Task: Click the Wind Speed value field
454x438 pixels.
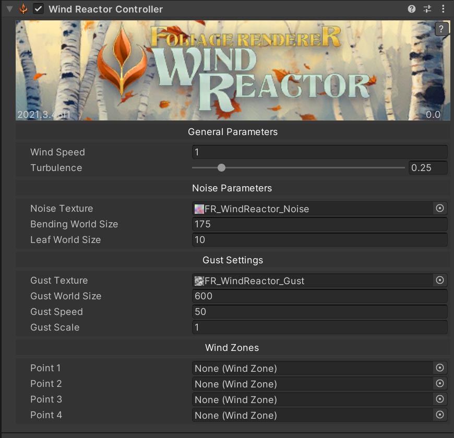Action: [319, 152]
